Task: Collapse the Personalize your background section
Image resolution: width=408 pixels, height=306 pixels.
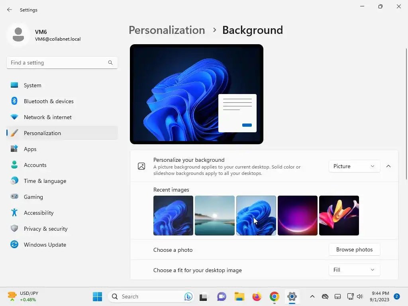Action: click(388, 166)
